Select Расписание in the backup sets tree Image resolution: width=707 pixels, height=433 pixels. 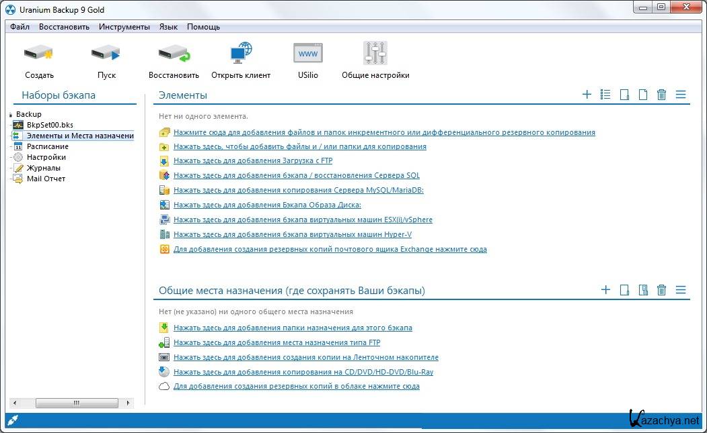point(47,146)
